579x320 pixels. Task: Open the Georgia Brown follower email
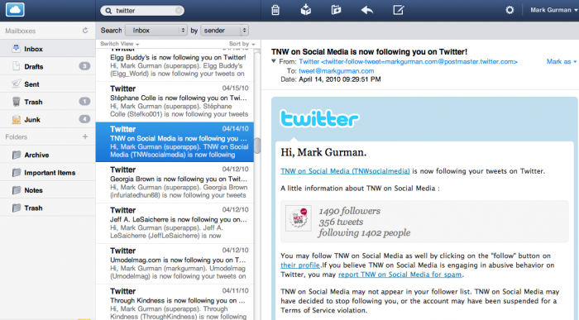point(175,183)
